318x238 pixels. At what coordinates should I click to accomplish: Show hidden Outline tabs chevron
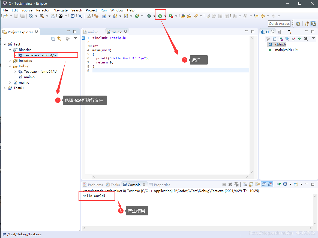click(x=289, y=32)
